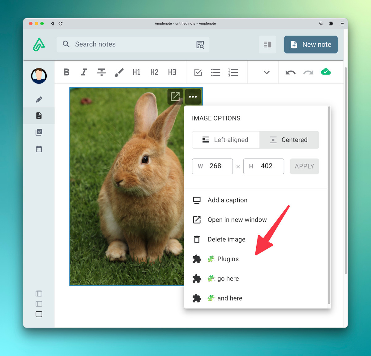Open the calendar view in the sidebar
Screen dimensions: 371x356
(39, 149)
